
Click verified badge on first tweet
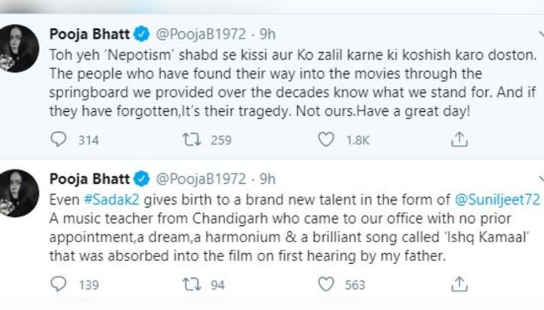tap(141, 34)
